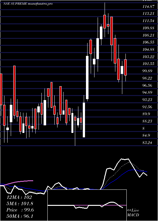Click the last red candle on right
Image resolution: width=158 pixels, height=221 pixels.
pyautogui.click(x=125, y=68)
